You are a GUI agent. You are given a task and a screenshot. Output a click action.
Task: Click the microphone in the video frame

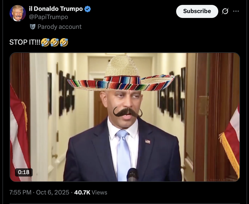click(132, 175)
